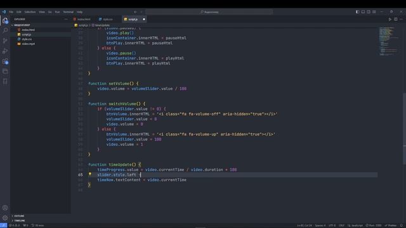Open the View menu
The width and height of the screenshot is (406, 228).
coord(42,12)
